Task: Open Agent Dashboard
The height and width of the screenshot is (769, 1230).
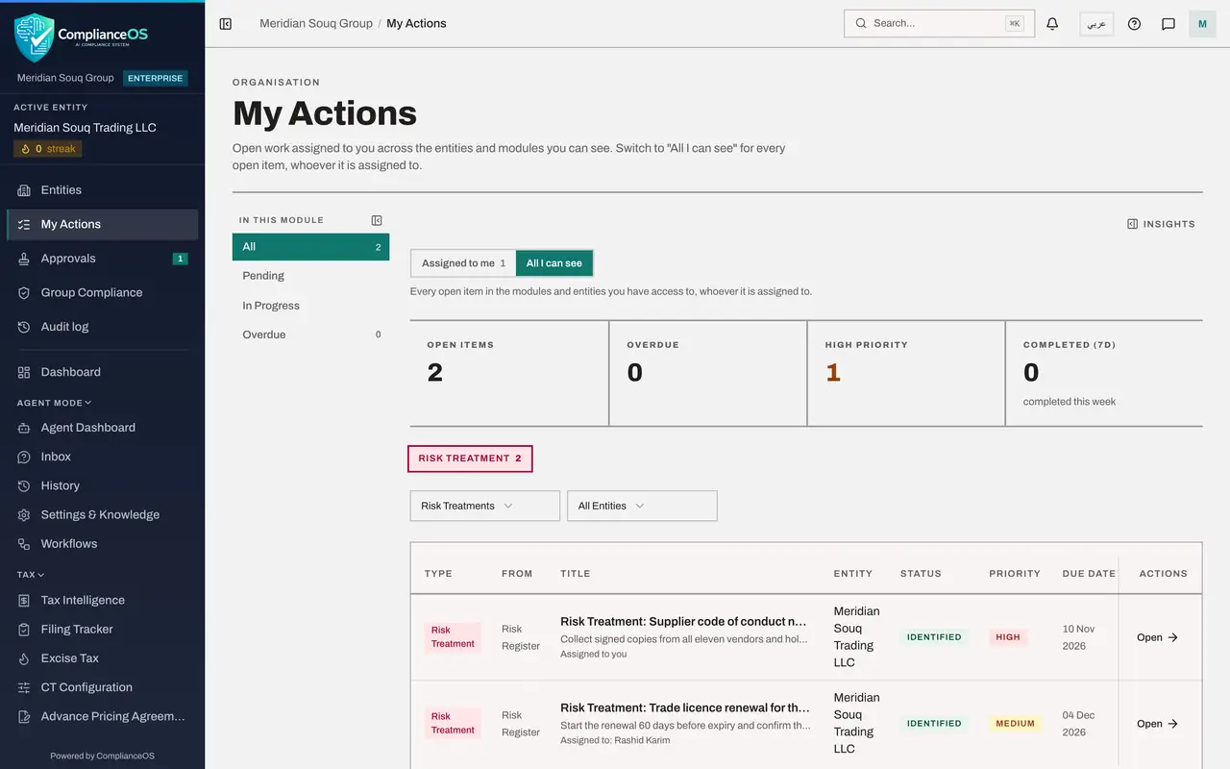Action: pyautogui.click(x=102, y=428)
